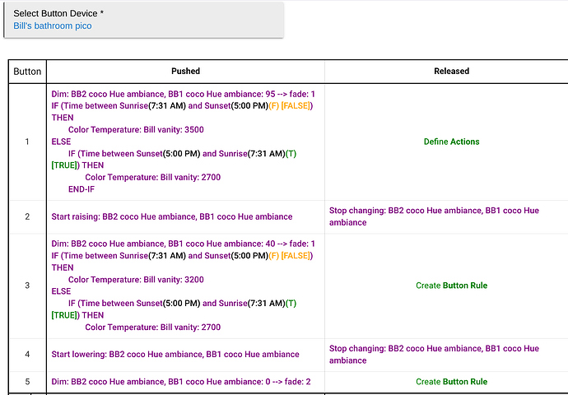The height and width of the screenshot is (395, 568).
Task: Select the button number 5 row cell
Action: tap(27, 382)
